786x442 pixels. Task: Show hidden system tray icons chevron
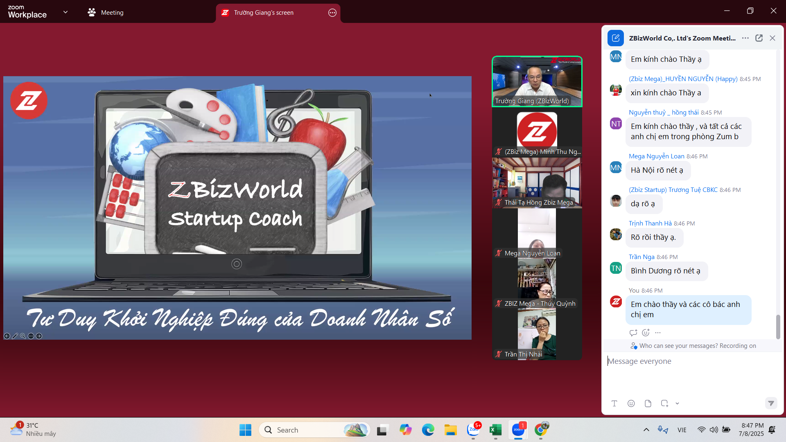(646, 430)
